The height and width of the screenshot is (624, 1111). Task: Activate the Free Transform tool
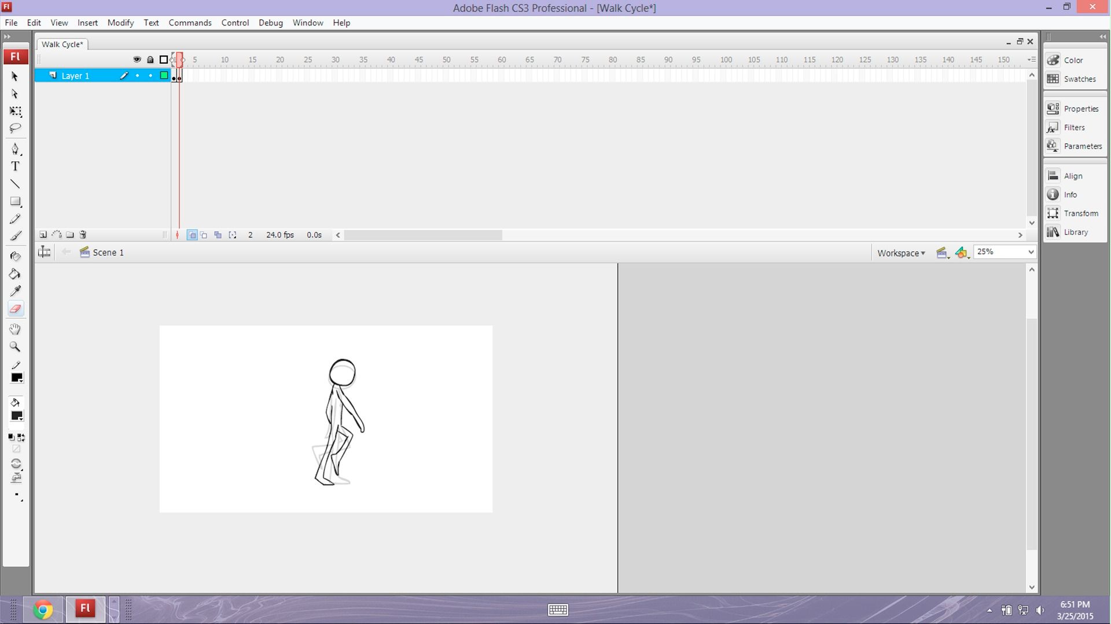tap(16, 112)
